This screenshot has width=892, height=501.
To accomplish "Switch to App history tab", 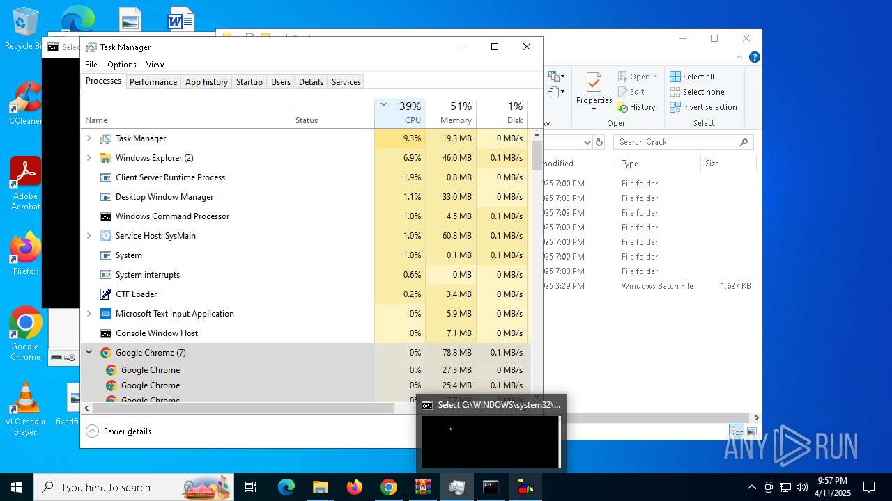I will 206,82.
